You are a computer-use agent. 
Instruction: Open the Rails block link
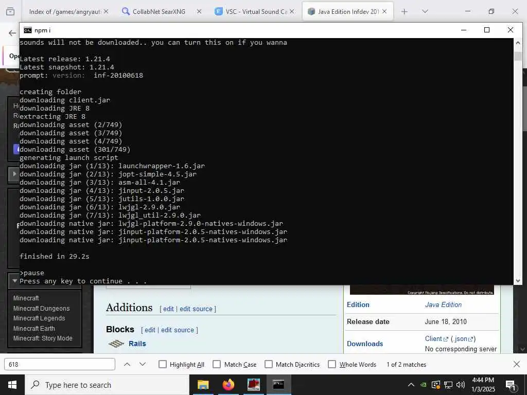137,344
